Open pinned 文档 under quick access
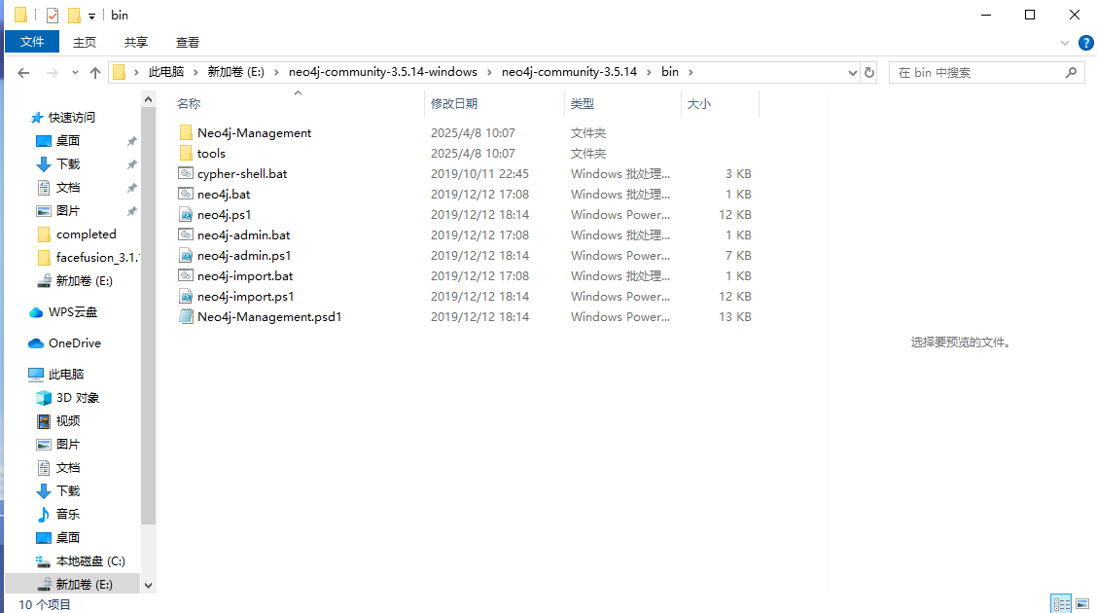Screen dimensions: 1097x613 tap(68, 188)
